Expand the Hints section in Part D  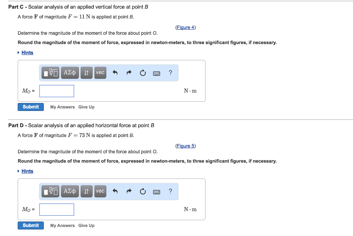coord(28,171)
